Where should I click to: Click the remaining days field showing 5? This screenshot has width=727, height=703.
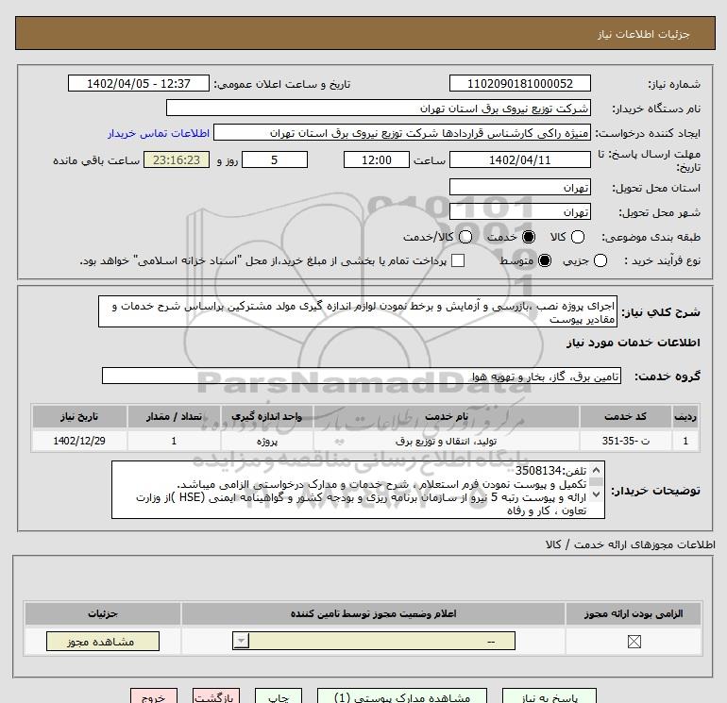pyautogui.click(x=275, y=159)
